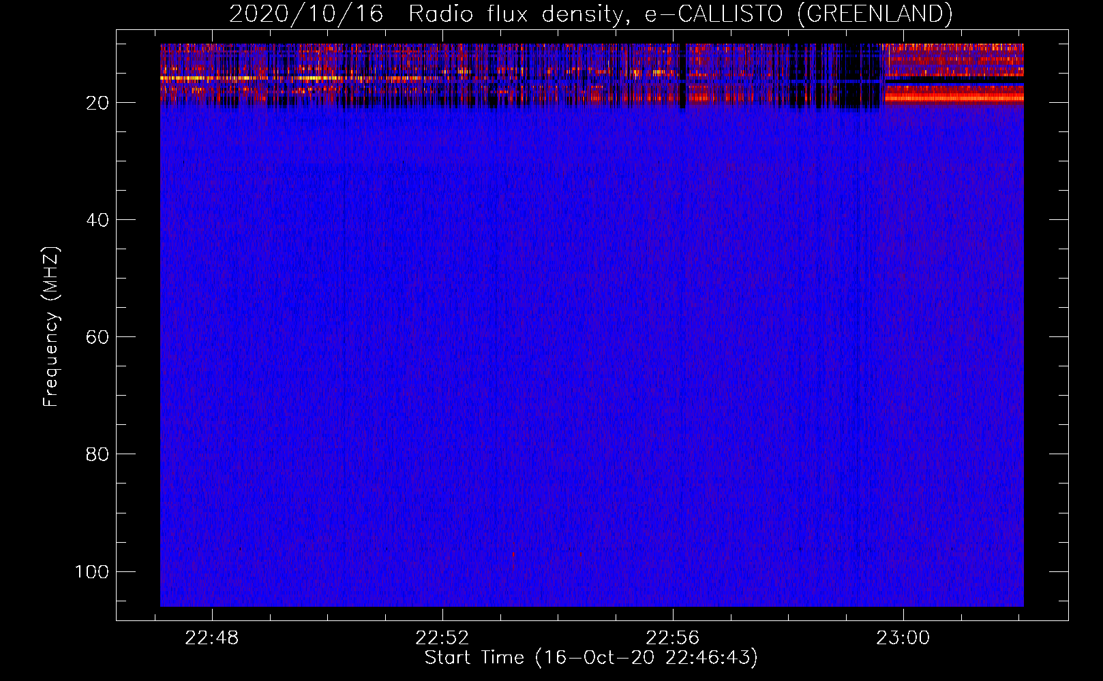1103x681 pixels.
Task: Click the 22:56 time tick label
Action: click(673, 638)
